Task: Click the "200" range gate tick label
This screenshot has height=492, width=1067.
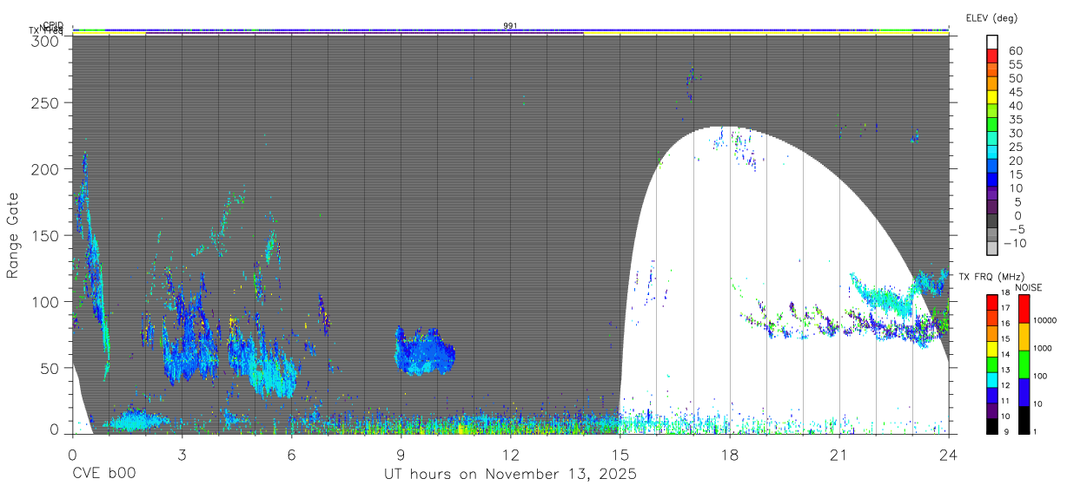Action: (44, 168)
